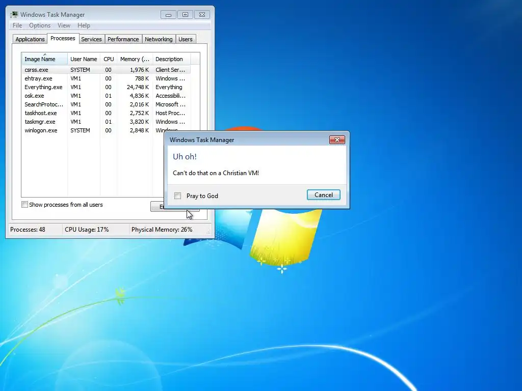Click Physical Memory: 26% status entry
The width and height of the screenshot is (522, 391).
[162, 230]
